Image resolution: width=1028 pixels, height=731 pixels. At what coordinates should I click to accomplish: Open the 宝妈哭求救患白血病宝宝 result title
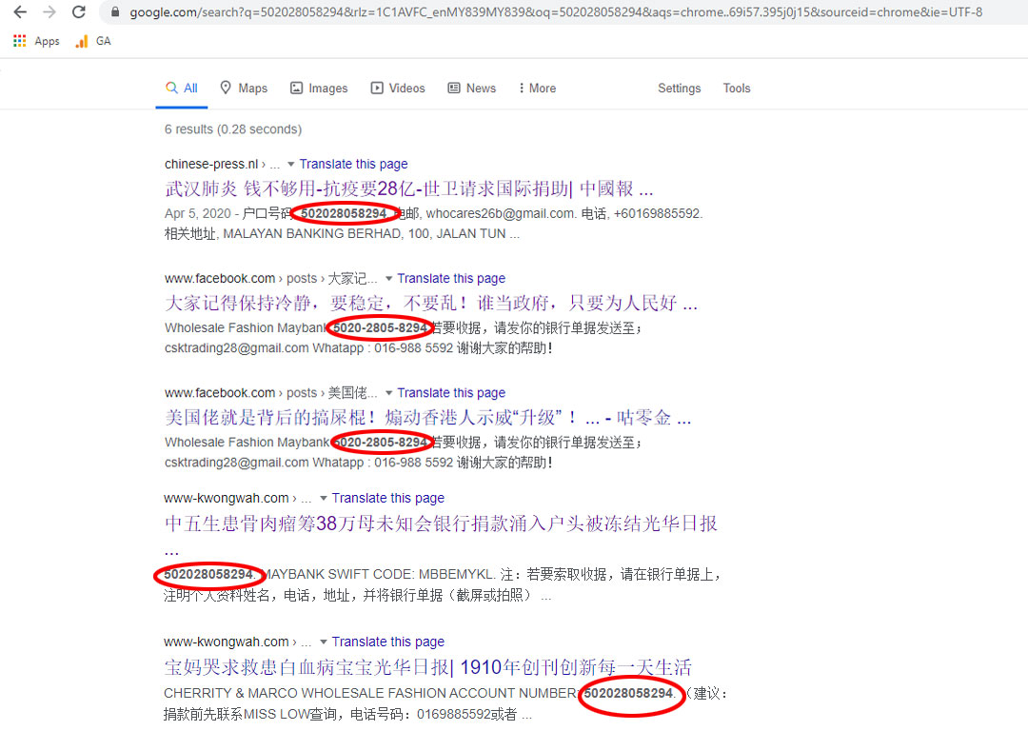[427, 667]
